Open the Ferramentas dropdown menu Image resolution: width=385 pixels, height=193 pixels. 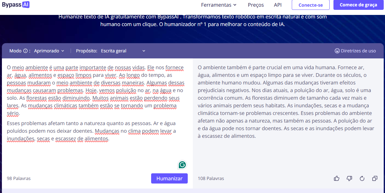point(219,5)
